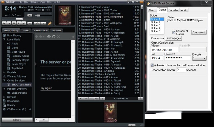Image resolution: width=214 pixels, height=127 pixels.
Task: Click playlist Select button
Action: [91, 98]
